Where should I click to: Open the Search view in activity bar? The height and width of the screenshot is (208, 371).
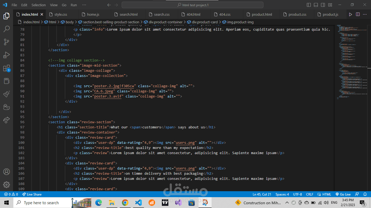tap(7, 29)
